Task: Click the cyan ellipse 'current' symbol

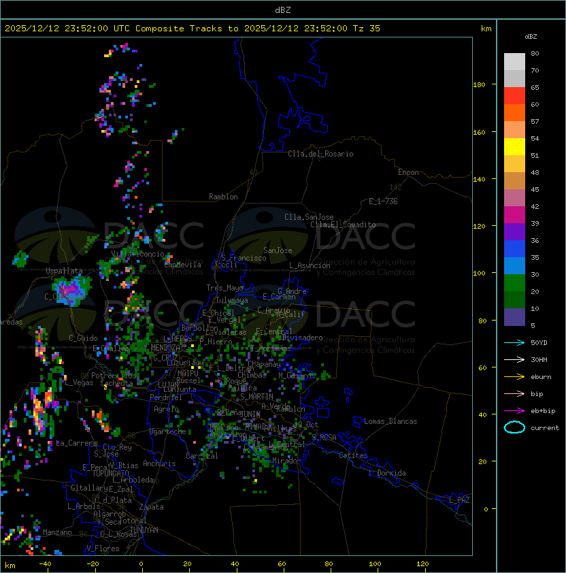Action: 514,427
